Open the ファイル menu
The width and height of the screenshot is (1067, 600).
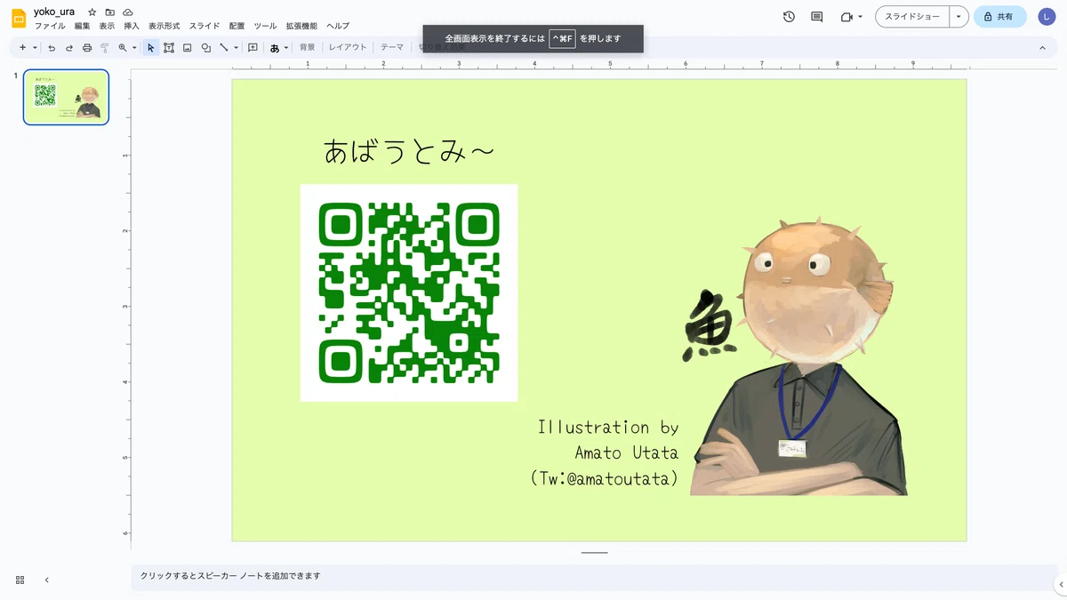tap(50, 26)
